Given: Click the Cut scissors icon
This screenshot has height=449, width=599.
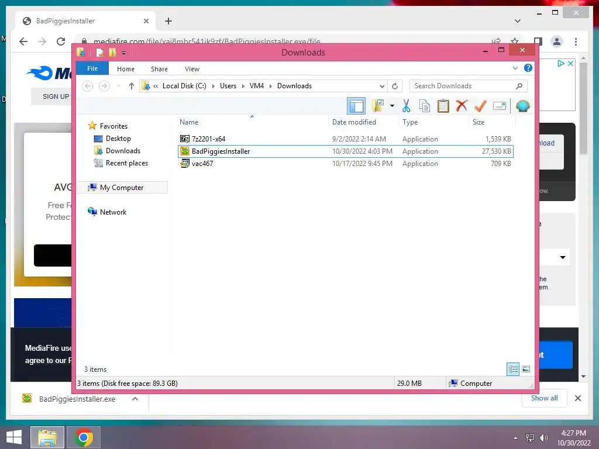Looking at the screenshot, I should click(406, 106).
